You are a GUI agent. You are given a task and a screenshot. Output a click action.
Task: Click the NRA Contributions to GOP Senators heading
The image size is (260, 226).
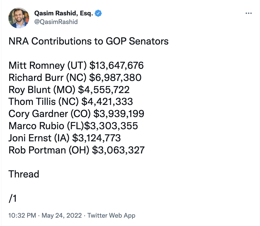(x=88, y=41)
